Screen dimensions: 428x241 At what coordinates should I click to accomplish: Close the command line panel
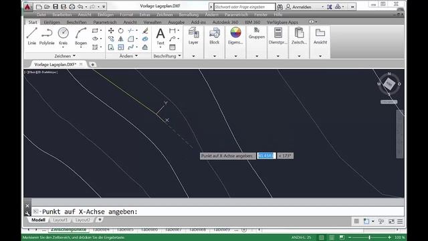tap(27, 206)
